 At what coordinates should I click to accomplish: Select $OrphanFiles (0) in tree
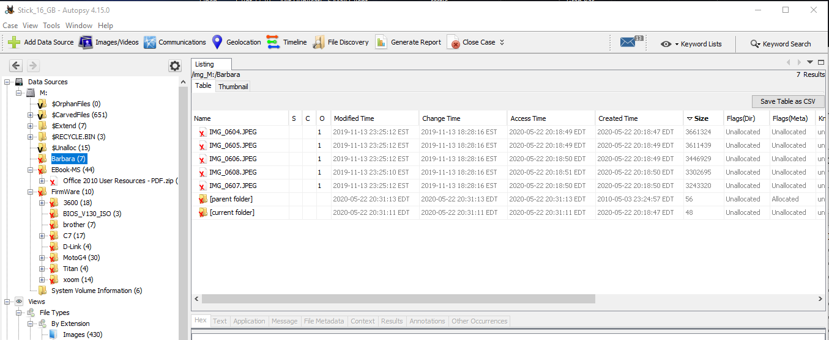coord(76,104)
